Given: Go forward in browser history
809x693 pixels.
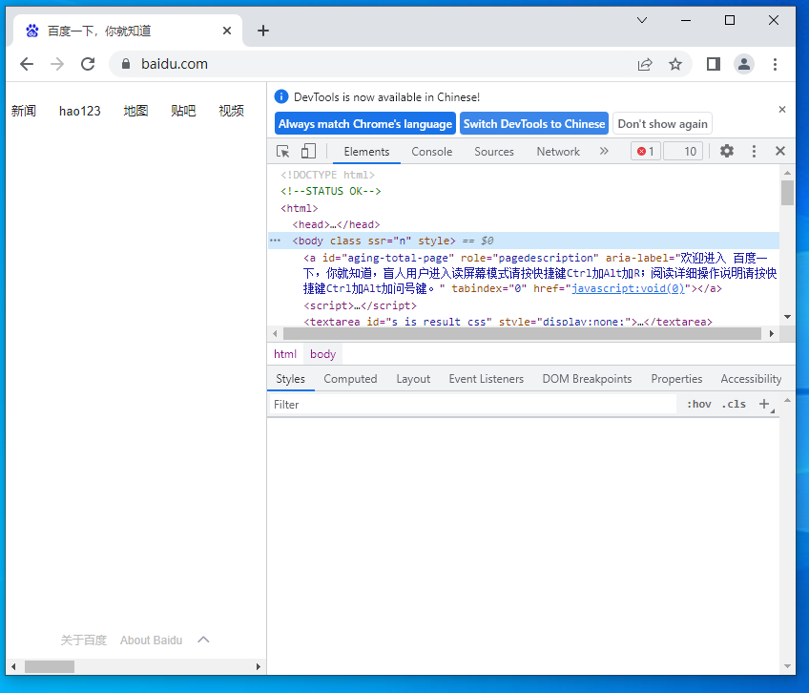Looking at the screenshot, I should click(57, 64).
